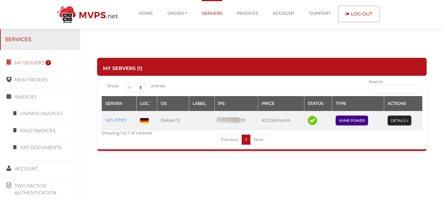444x199 pixels.
Task: Sort table by the IPS column header
Action: 236,103
